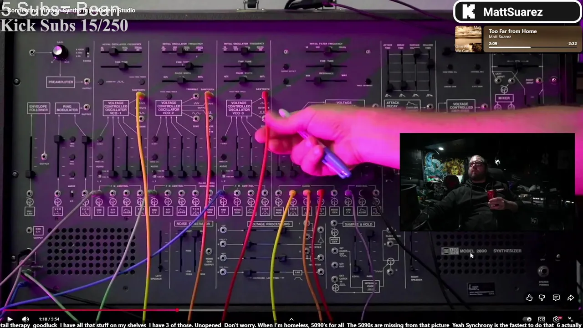Screen dimensions: 583x328
Task: Exit fullscreen using the bottom-right icon
Action: [x=571, y=319]
